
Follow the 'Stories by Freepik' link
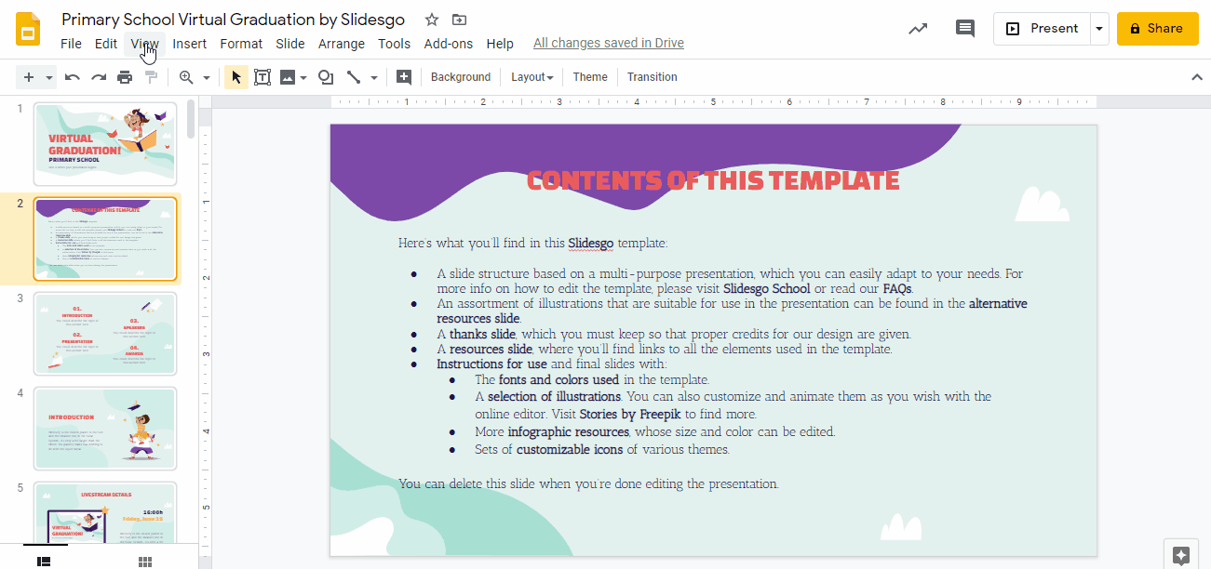(x=630, y=415)
